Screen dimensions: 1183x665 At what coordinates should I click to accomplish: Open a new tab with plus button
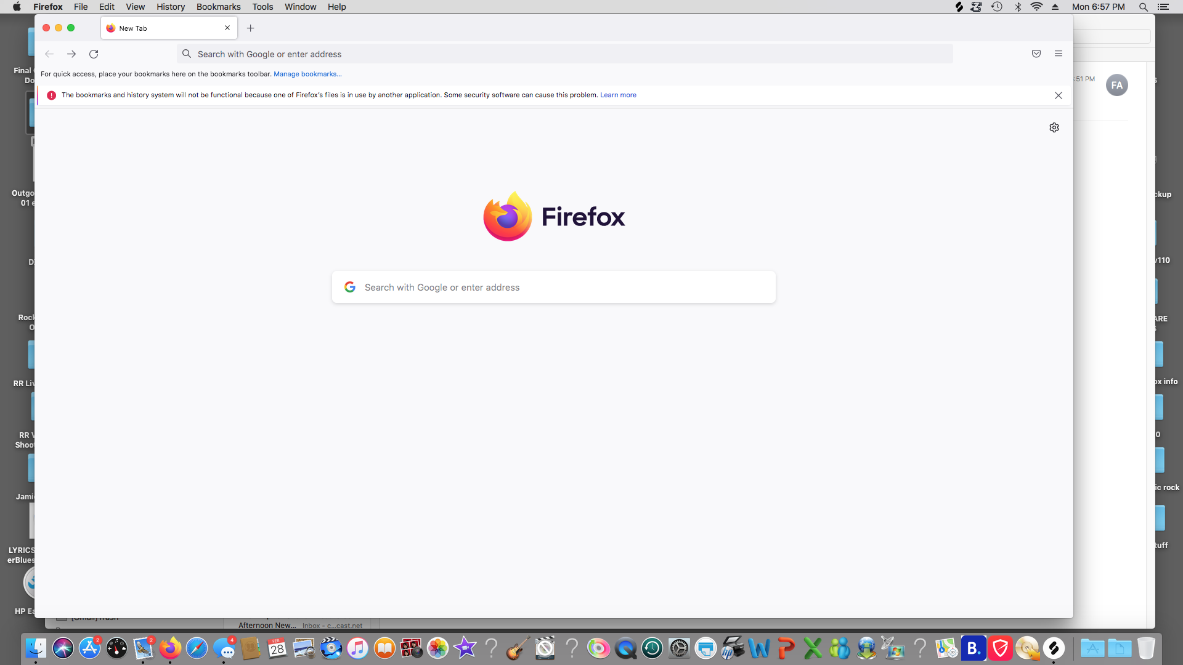(x=251, y=28)
